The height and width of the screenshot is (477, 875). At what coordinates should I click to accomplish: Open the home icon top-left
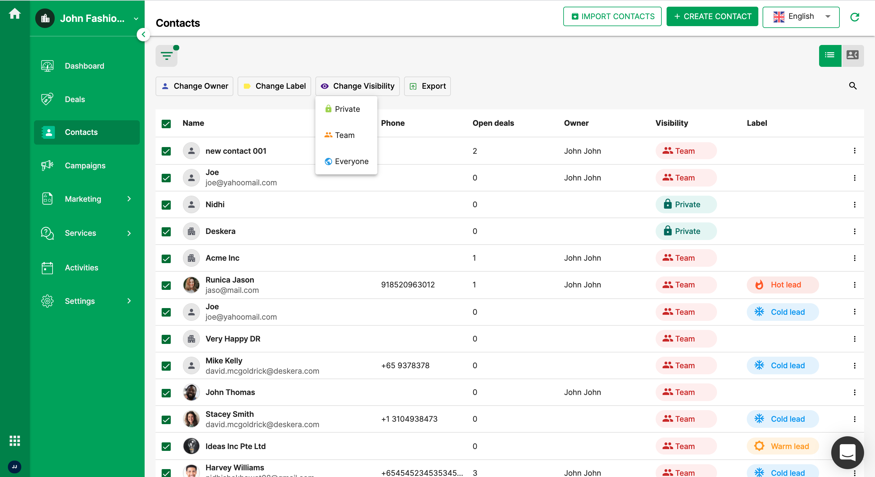pos(15,14)
